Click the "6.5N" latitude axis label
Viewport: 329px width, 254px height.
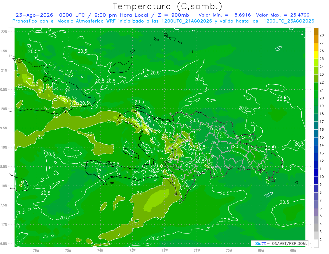[x=4, y=244]
